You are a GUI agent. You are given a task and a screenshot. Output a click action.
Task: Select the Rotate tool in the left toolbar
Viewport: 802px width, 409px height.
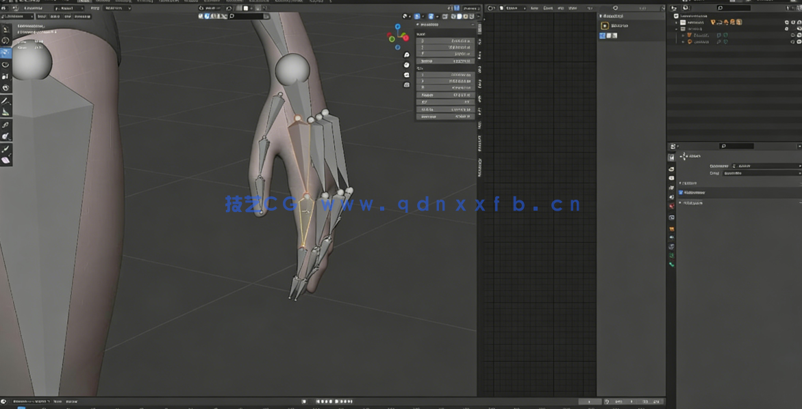pyautogui.click(x=5, y=65)
